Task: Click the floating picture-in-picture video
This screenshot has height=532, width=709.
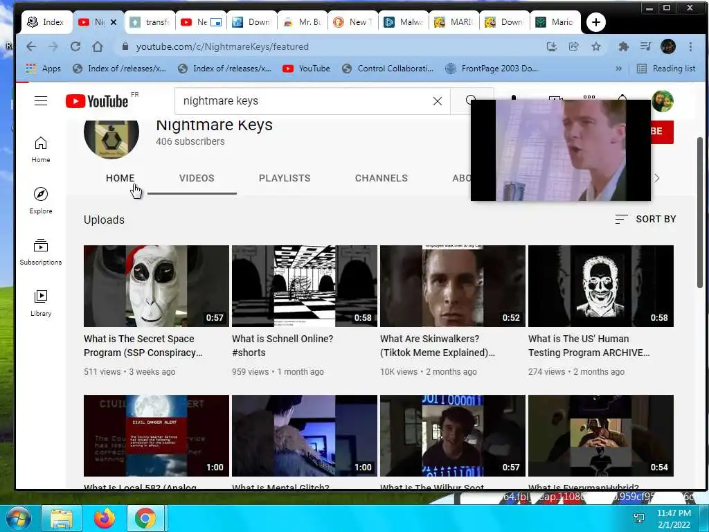Action: point(561,150)
